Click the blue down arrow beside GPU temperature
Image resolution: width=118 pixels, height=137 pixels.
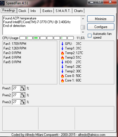coord(62,44)
